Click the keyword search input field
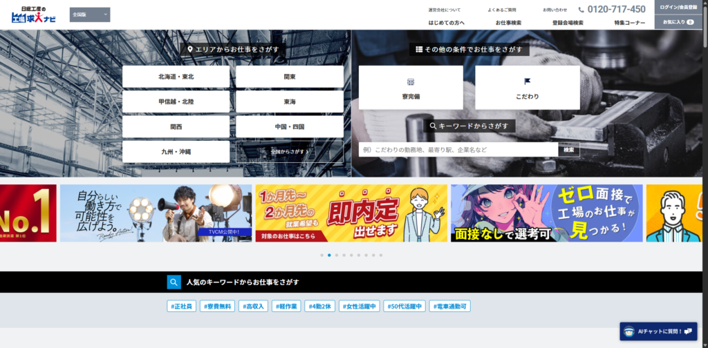Image resolution: width=708 pixels, height=348 pixels. (x=458, y=150)
